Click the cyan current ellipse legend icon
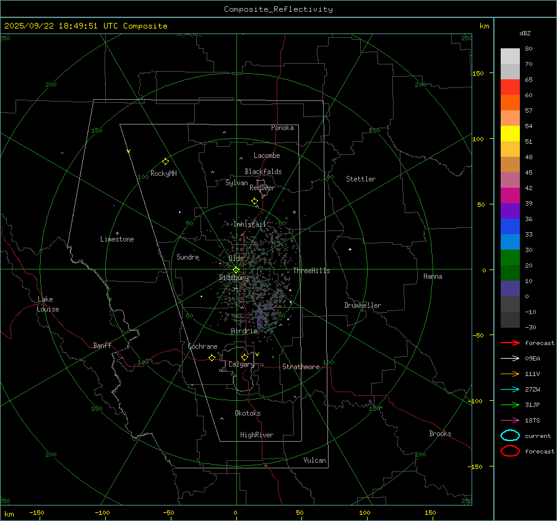557x521 pixels. (x=510, y=436)
